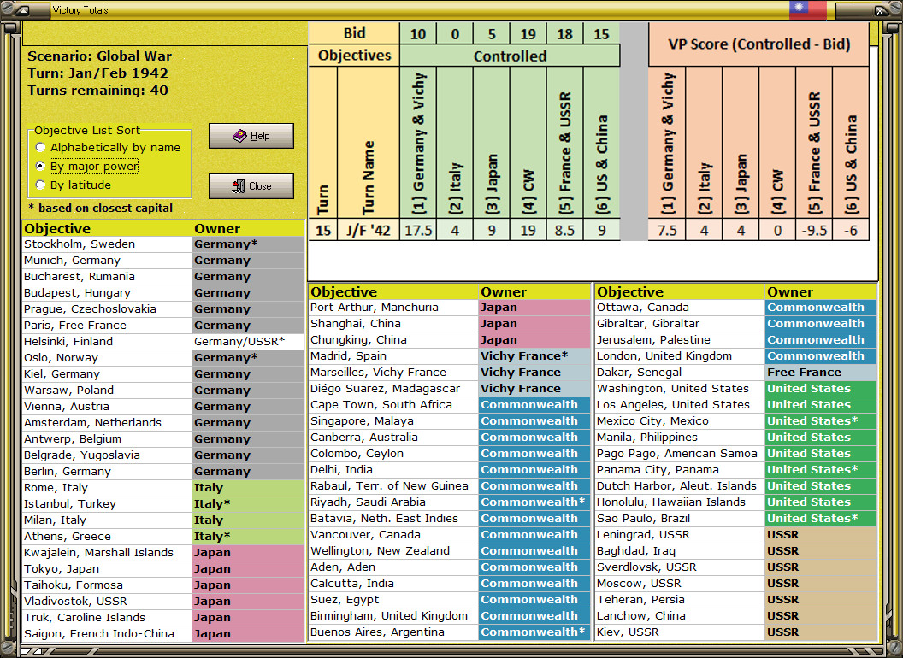Click VP Score (Controlled - Bid) header
This screenshot has width=903, height=658.
(x=759, y=44)
